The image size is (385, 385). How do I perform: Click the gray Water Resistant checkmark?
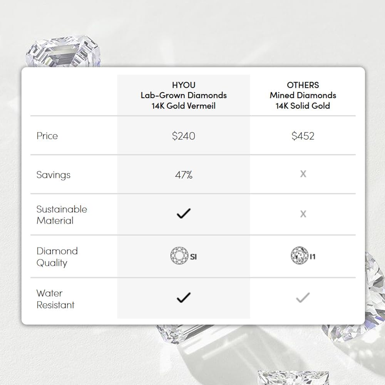[303, 297]
